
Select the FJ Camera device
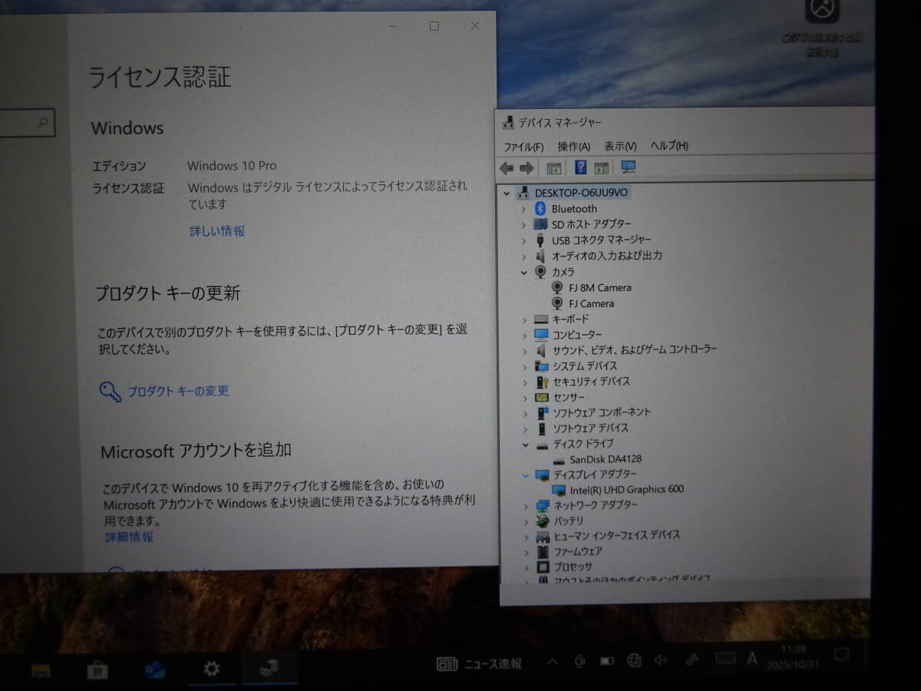tap(591, 303)
